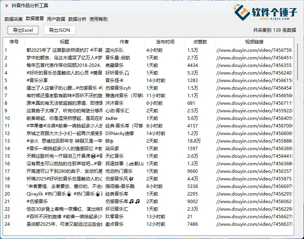Select the author 音乐星-启航
The height and width of the screenshot is (239, 304).
(x=118, y=58)
